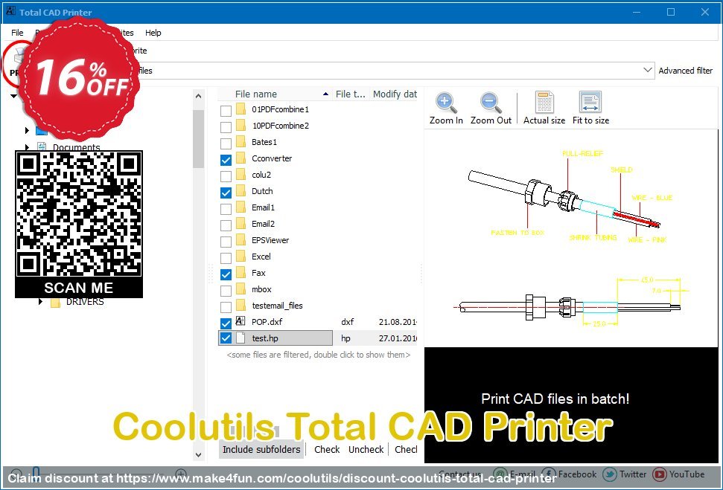Click the Documents icon in folder tree
The width and height of the screenshot is (723, 490).
(42, 147)
